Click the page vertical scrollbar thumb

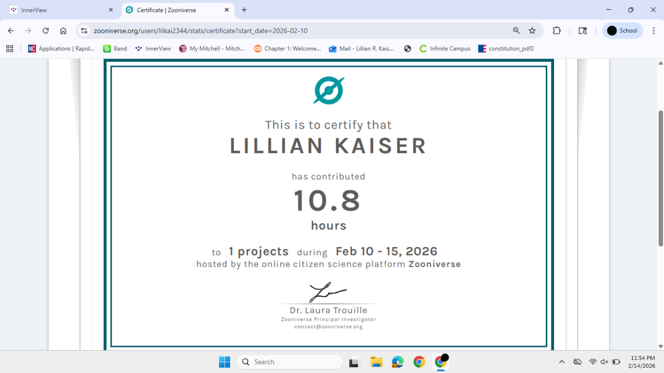pyautogui.click(x=660, y=178)
